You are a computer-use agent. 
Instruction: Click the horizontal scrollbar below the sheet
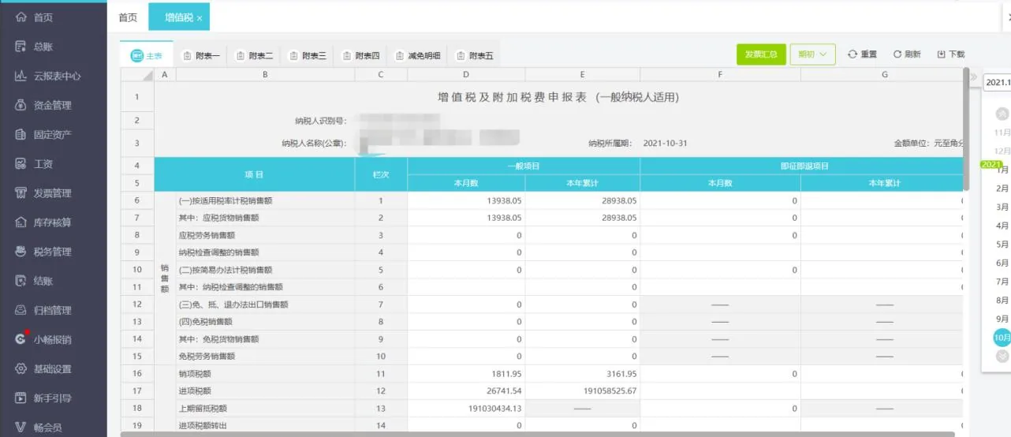click(x=537, y=434)
